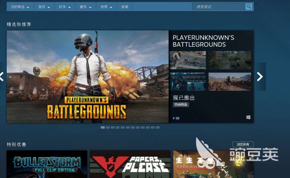Click the 精选和推荐 heading
290x178 pixels.
[19, 24]
